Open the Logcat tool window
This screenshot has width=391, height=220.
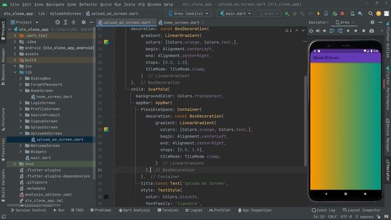(x=194, y=210)
